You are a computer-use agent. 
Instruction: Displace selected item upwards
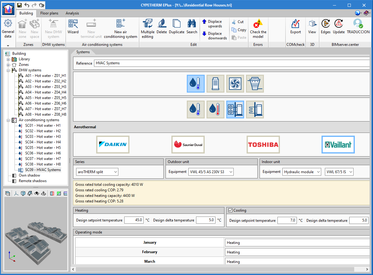click(215, 24)
